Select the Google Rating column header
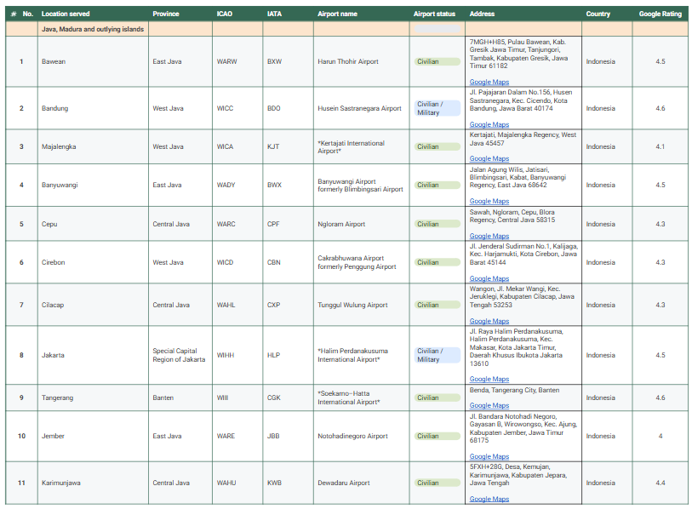Image resolution: width=692 pixels, height=509 pixels. click(x=661, y=14)
